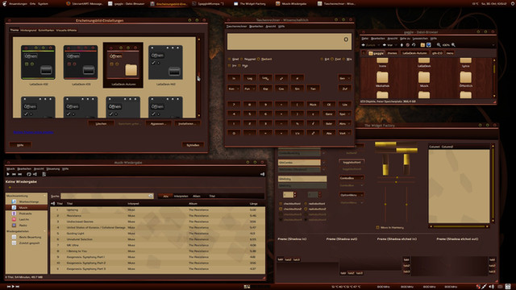Open the Musik folder in file browser
This screenshot has height=290, width=516.
pyautogui.click(x=424, y=80)
